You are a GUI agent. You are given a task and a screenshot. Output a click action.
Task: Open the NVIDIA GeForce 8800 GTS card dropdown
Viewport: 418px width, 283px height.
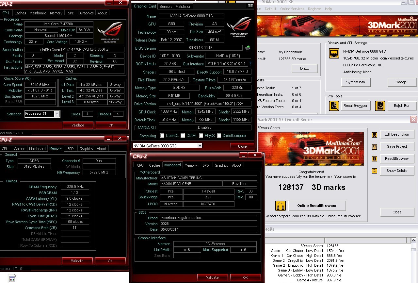coord(200,146)
